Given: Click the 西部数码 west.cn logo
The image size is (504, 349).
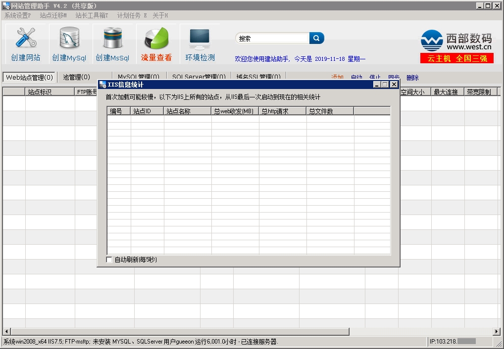Looking at the screenshot, I should 456,41.
